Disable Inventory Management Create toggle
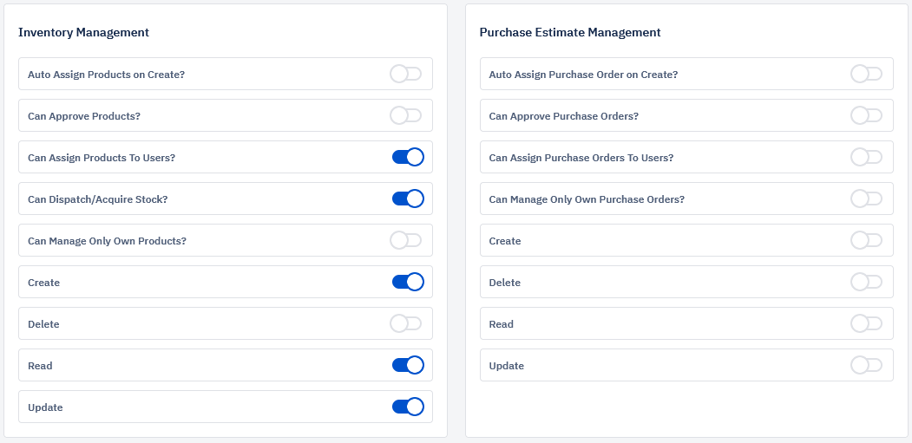 [408, 282]
